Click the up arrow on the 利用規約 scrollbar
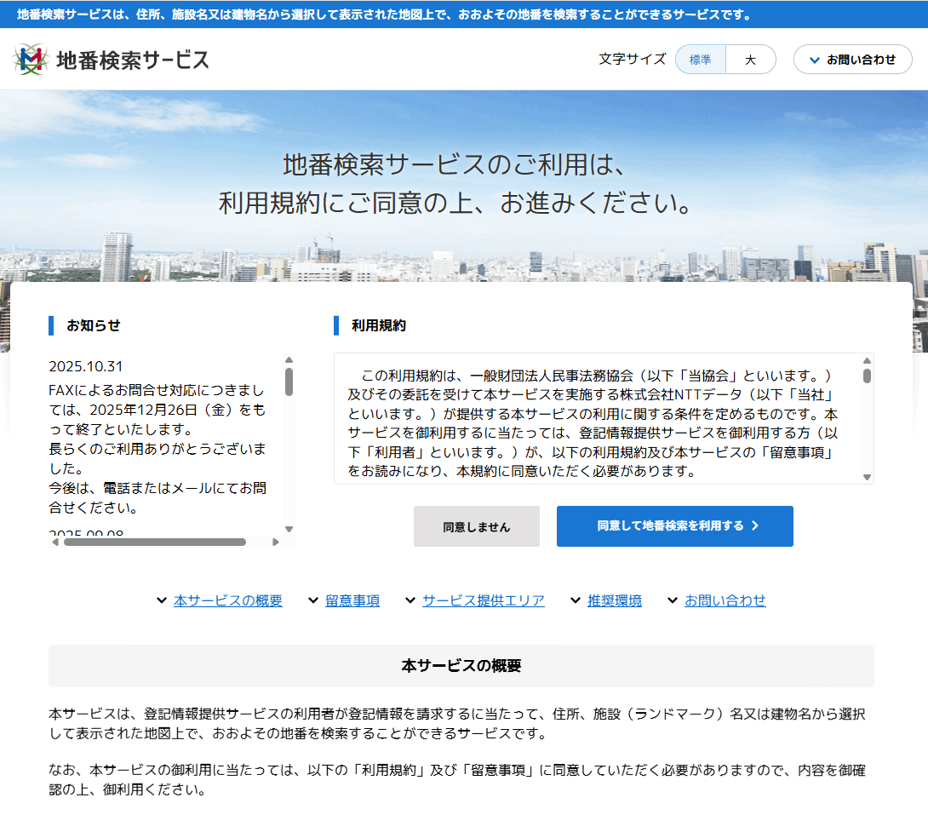928x838 pixels. 866,360
